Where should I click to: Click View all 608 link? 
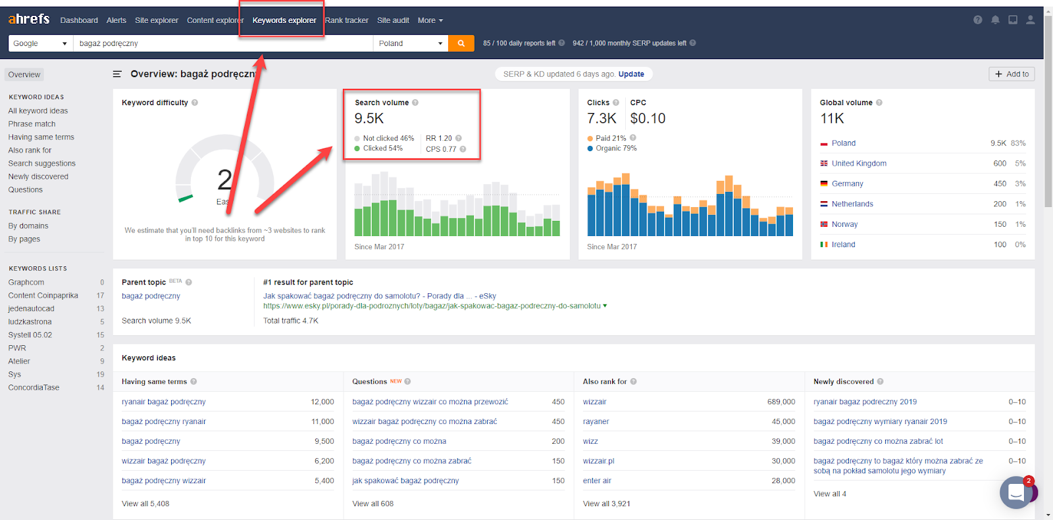373,504
